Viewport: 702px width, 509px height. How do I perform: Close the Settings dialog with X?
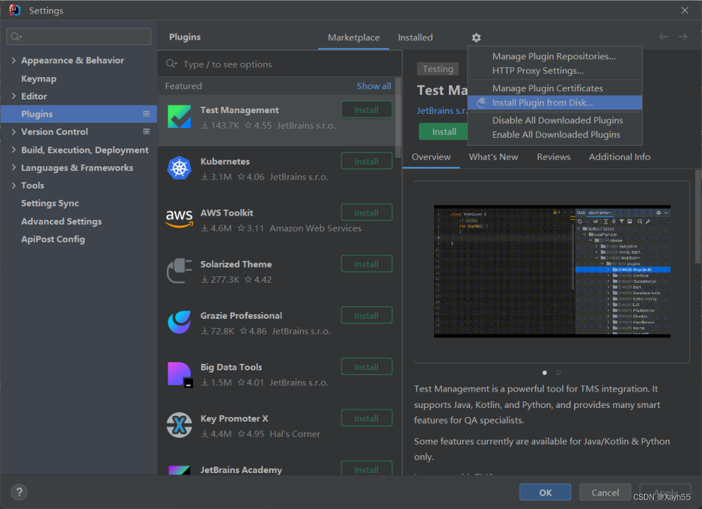pos(684,11)
